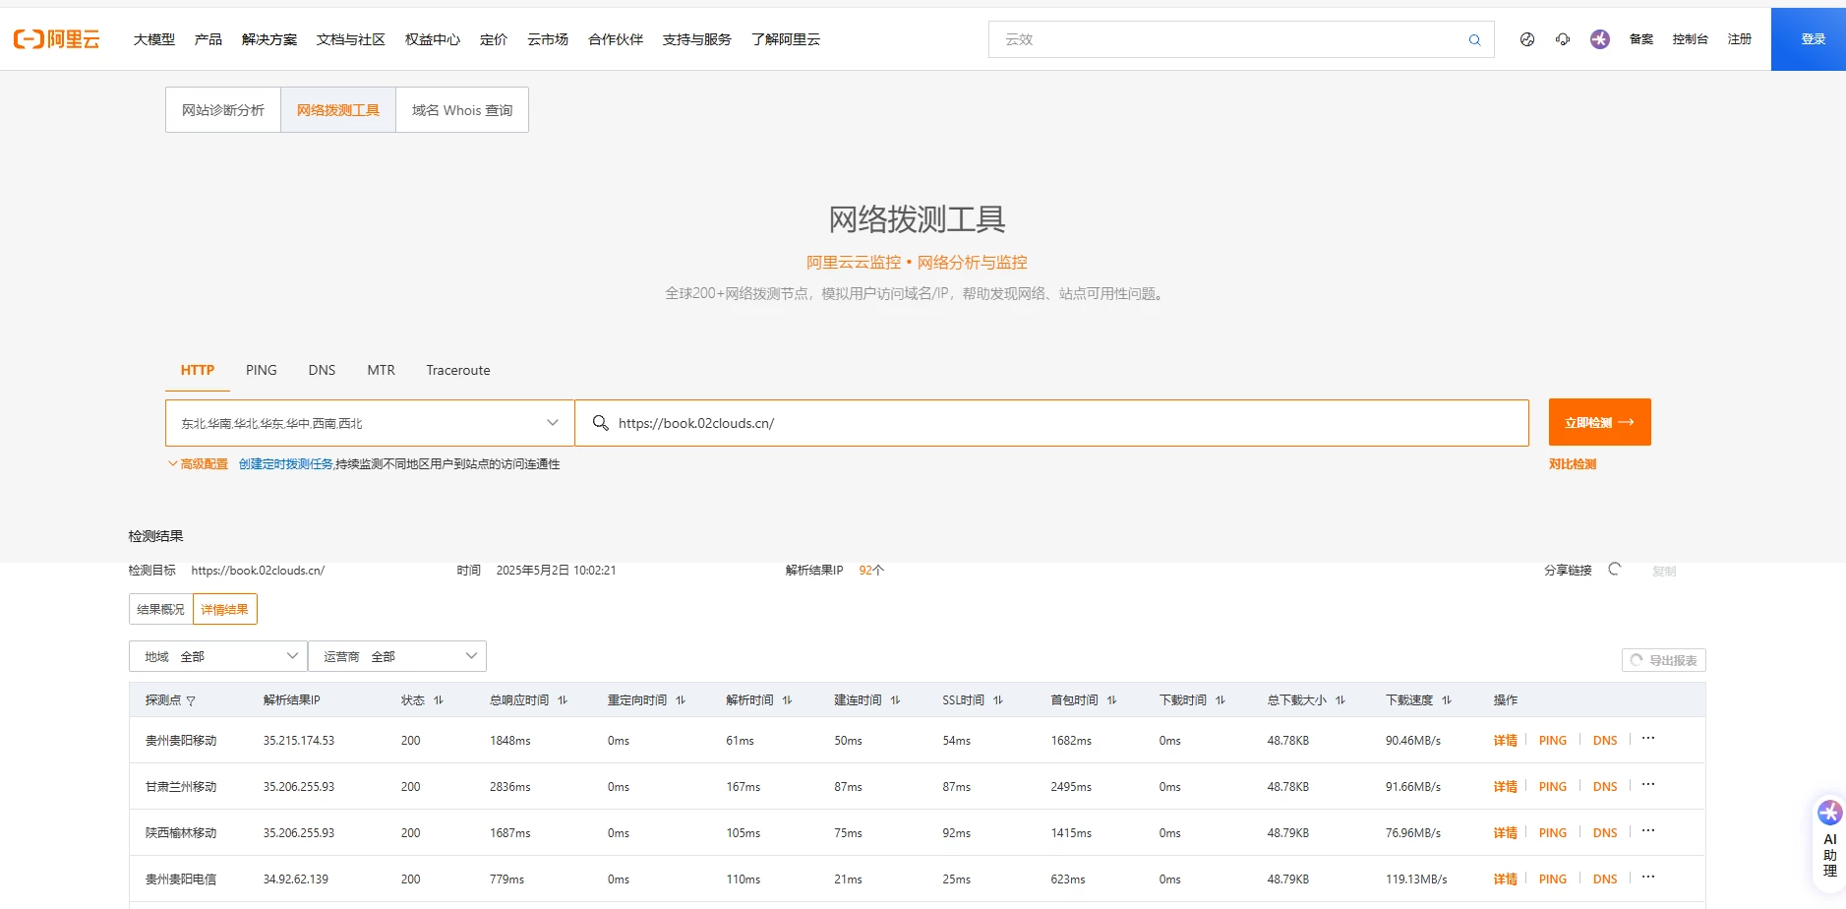Click the 立即检测 detect button
Screen dimensions: 1846x909
click(x=1598, y=422)
